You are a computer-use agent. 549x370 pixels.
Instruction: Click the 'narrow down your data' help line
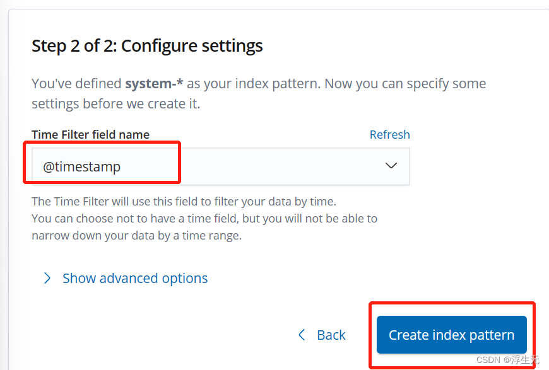136,236
